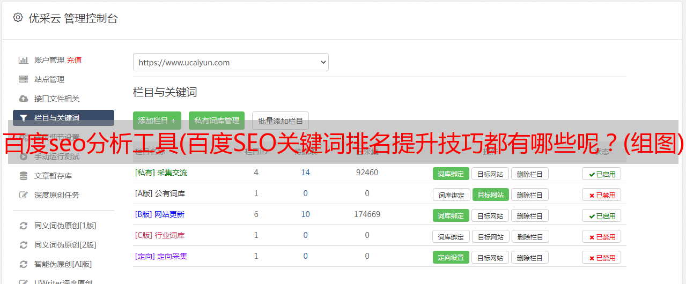The image size is (686, 284).
Task: Click 词库绑定 in the 采集交流 row
Action: tap(451, 174)
